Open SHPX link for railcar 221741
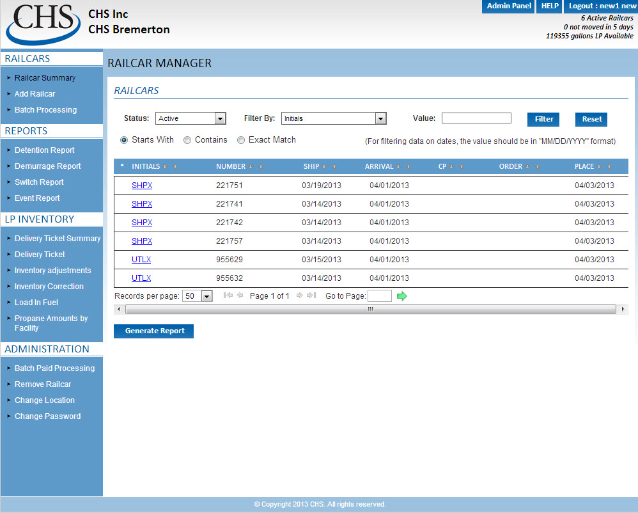The image size is (638, 513). coord(142,204)
